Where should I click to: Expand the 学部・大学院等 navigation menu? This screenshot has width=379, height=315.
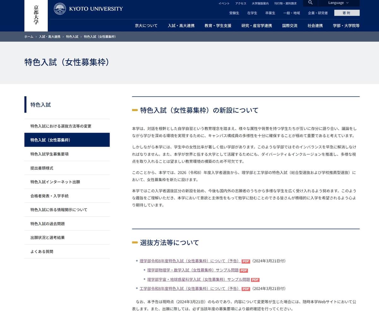tap(346, 26)
